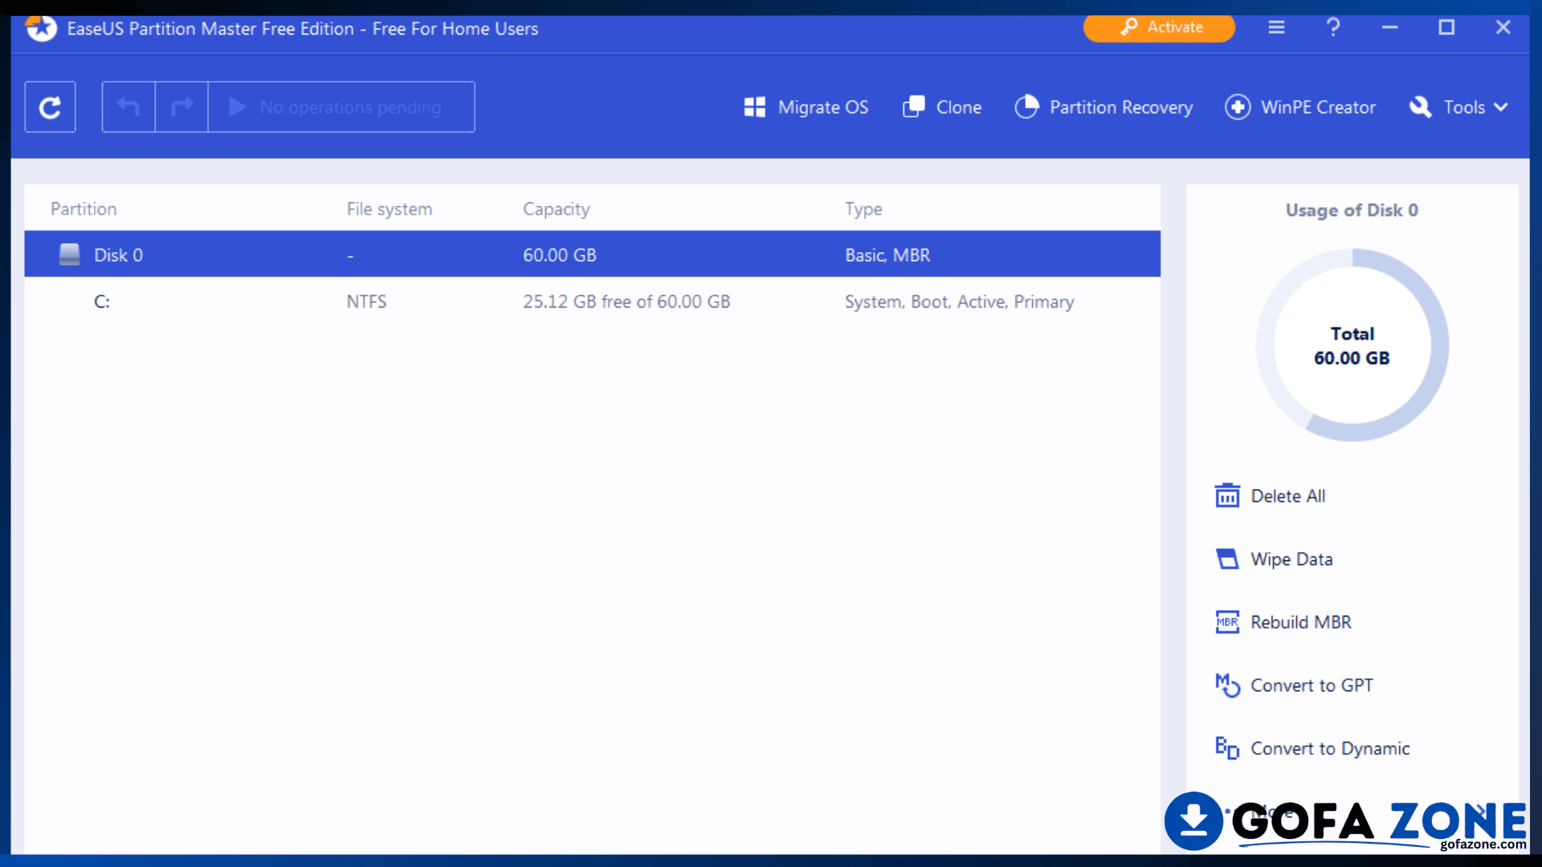1542x867 pixels.
Task: Click the Partition column header
Action: (x=84, y=209)
